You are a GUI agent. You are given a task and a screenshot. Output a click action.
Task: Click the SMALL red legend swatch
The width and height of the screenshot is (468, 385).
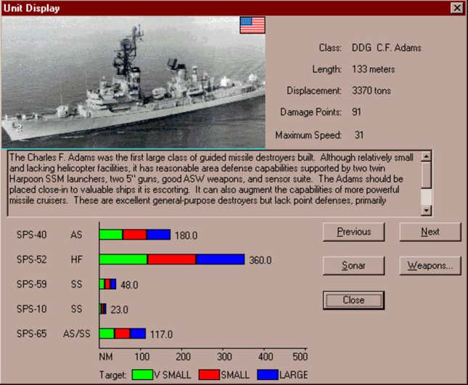[x=209, y=375]
